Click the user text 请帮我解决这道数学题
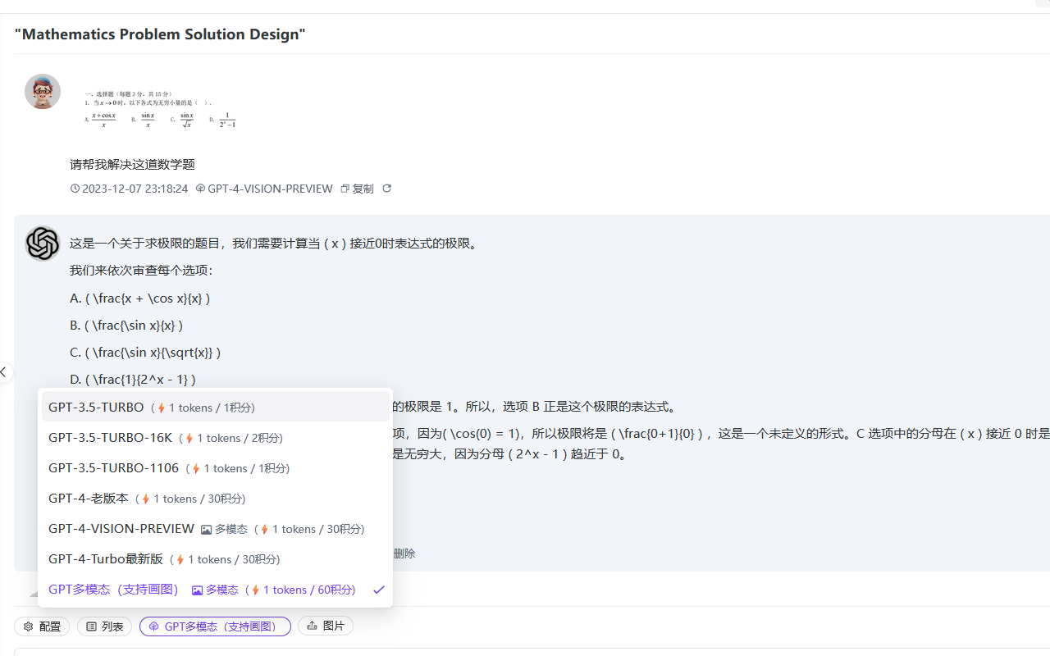This screenshot has width=1050, height=656. (x=133, y=164)
